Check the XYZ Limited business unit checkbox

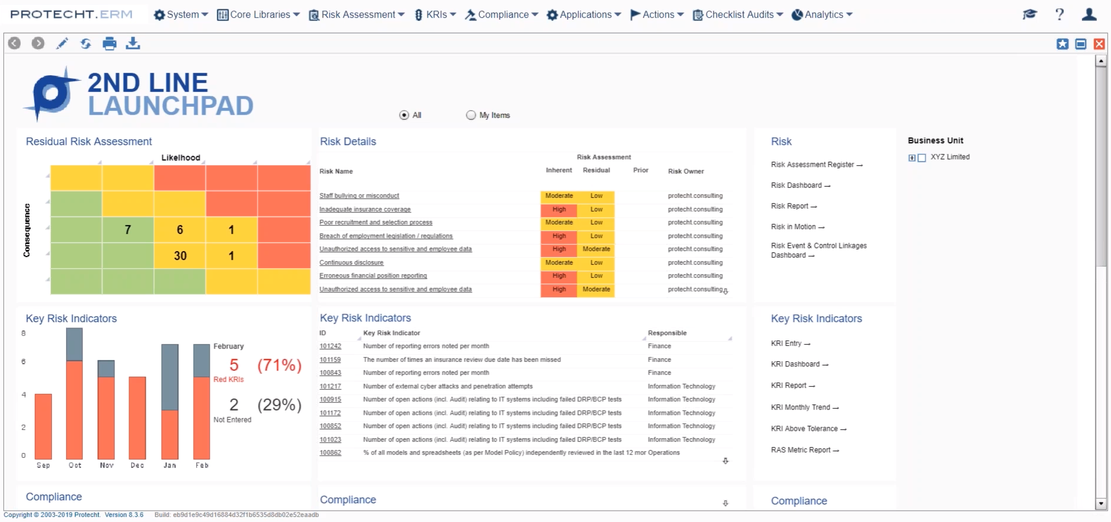922,158
